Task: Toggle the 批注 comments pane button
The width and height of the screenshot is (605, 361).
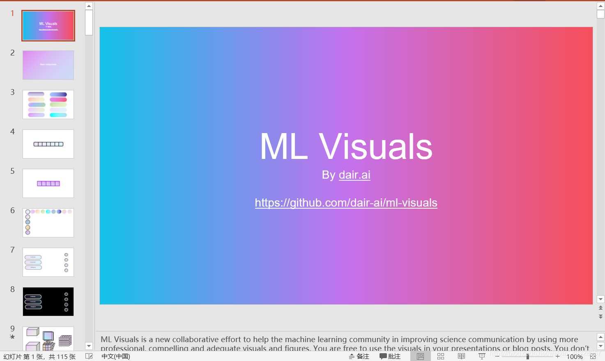Action: pyautogui.click(x=390, y=356)
